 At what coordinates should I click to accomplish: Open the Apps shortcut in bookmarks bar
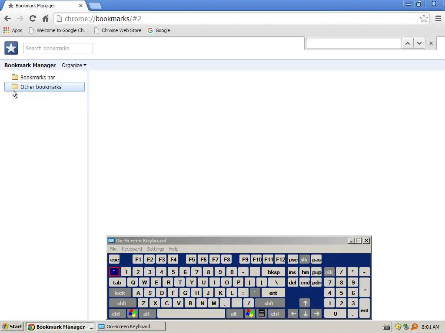[x=13, y=30]
